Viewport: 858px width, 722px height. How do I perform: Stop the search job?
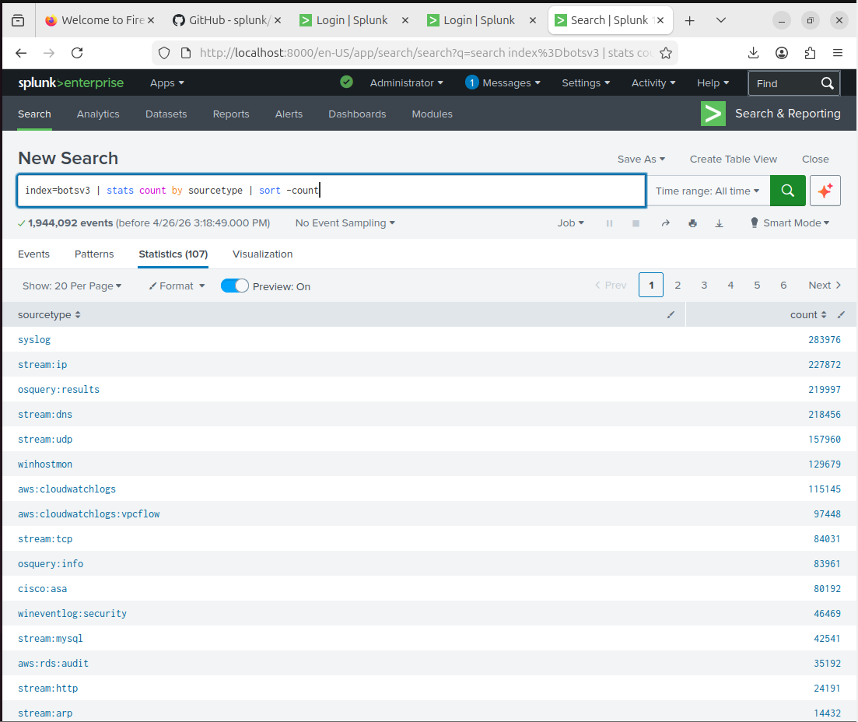[x=636, y=223]
